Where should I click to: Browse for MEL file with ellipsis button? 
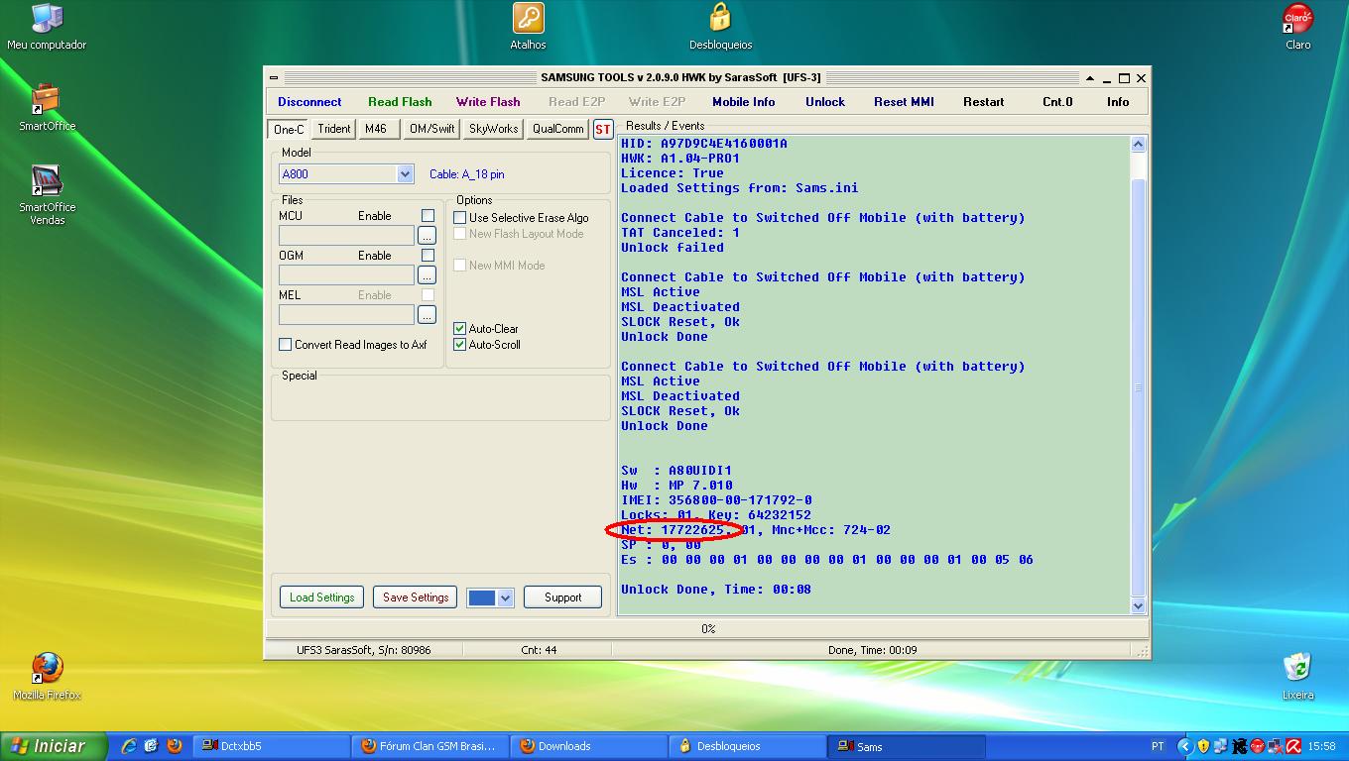click(427, 314)
